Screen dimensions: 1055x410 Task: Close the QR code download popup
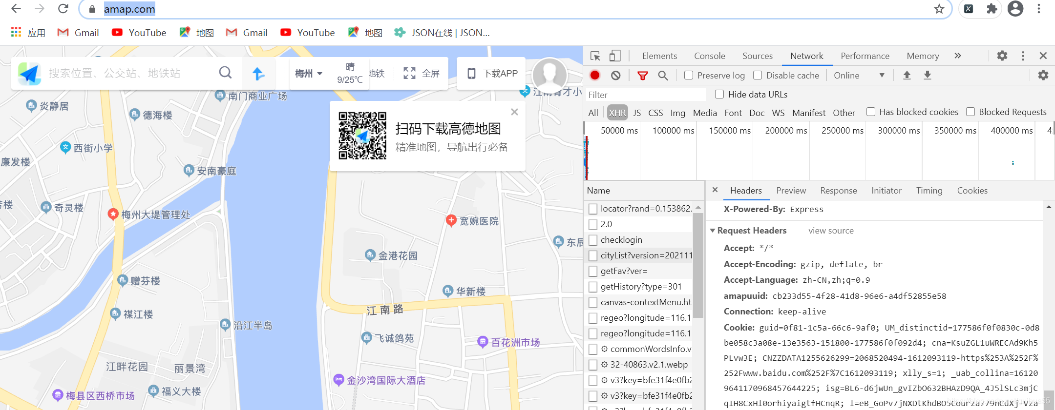pos(514,112)
